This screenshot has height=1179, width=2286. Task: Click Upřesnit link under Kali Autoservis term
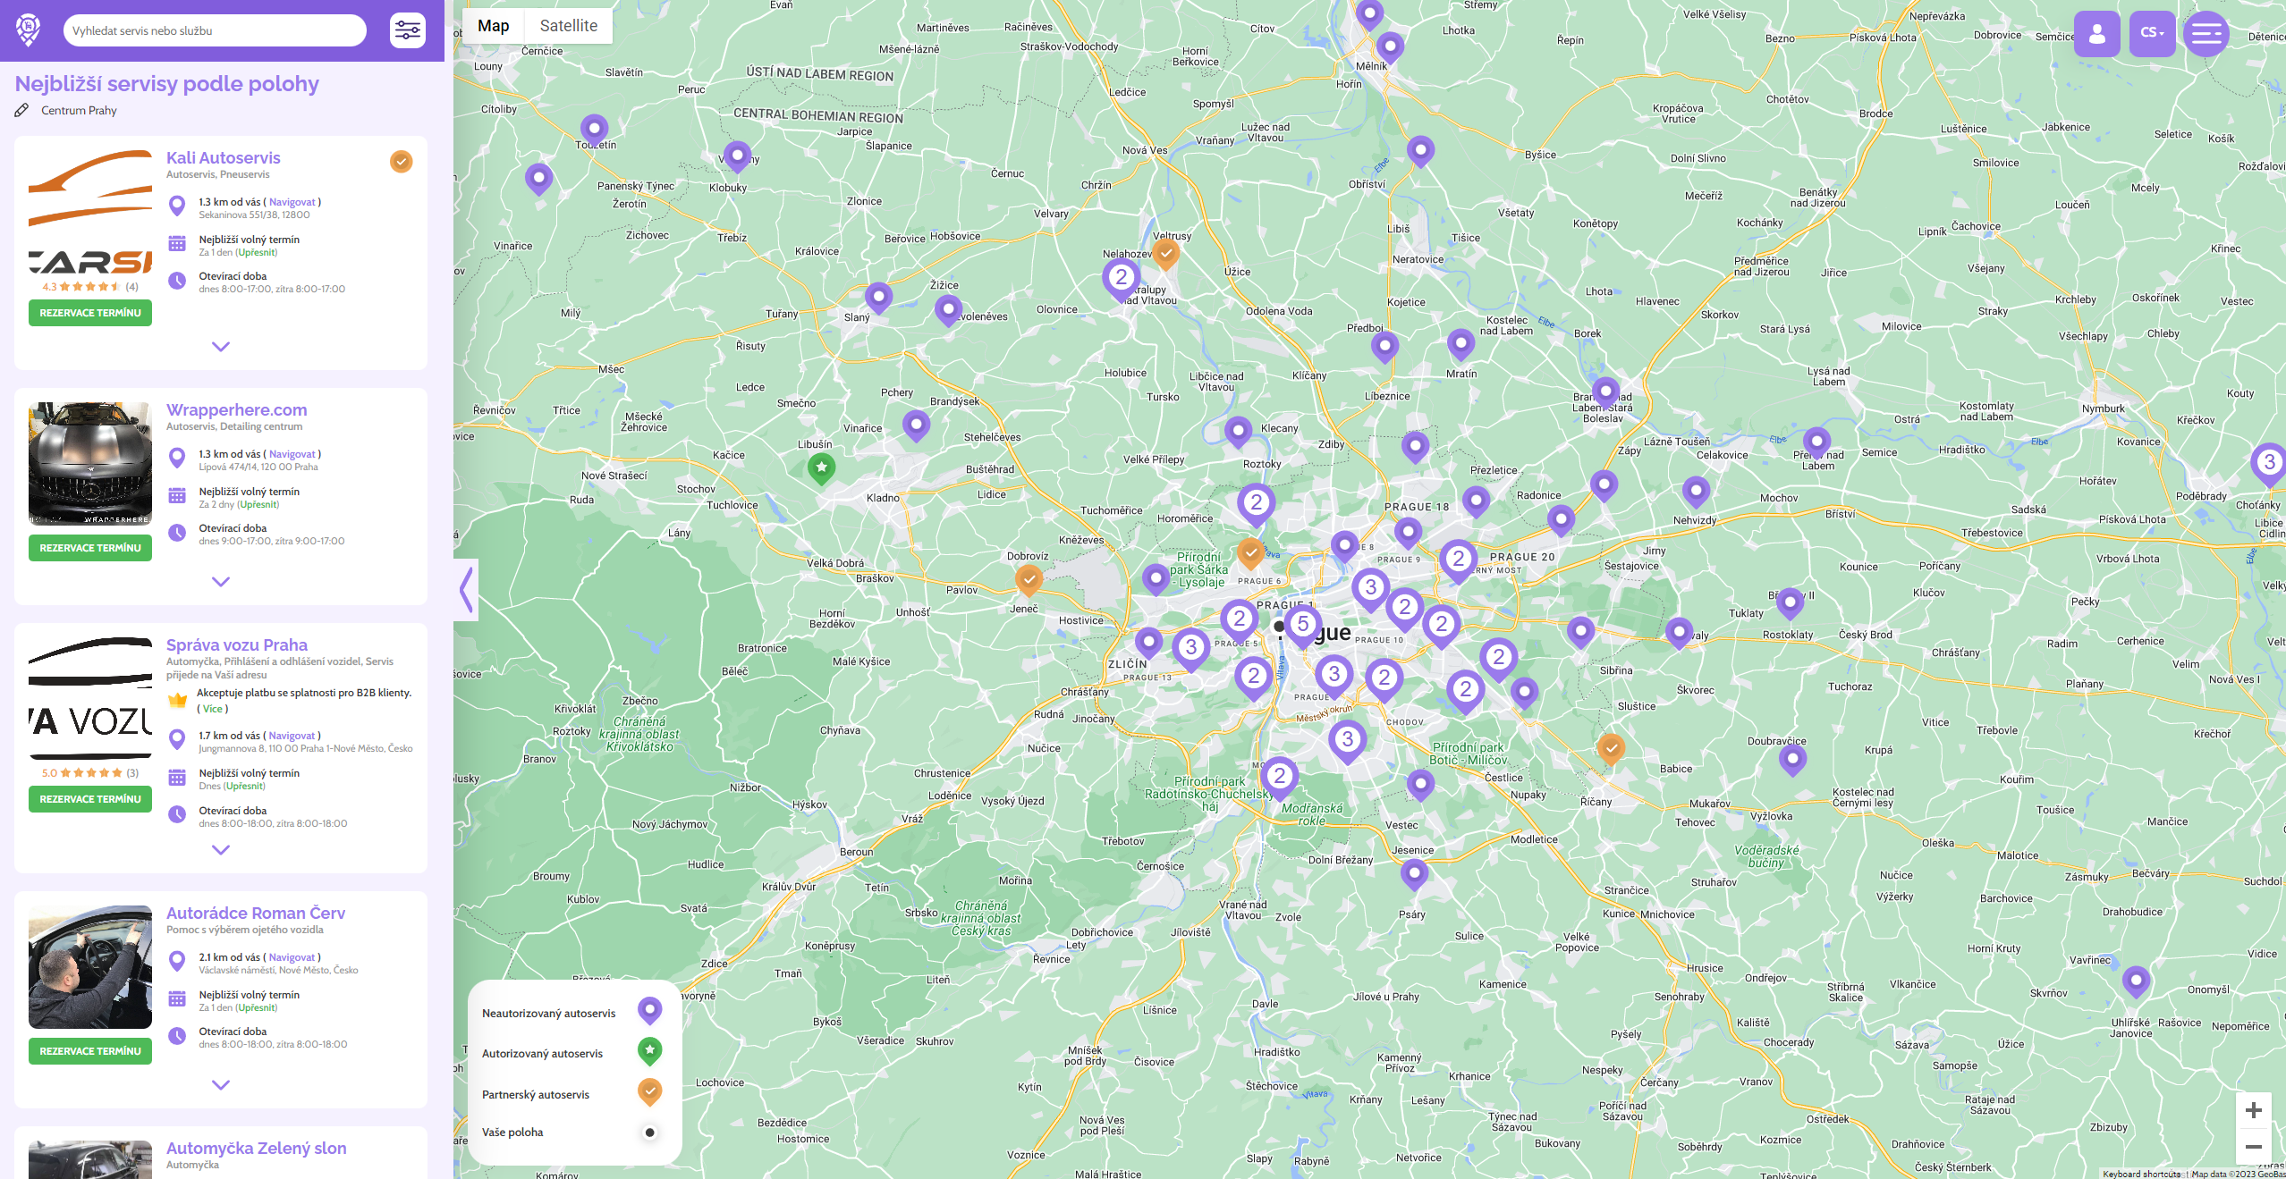pyautogui.click(x=257, y=253)
